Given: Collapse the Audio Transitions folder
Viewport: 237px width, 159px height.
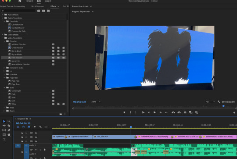Looking at the screenshot, I should pos(2,18).
